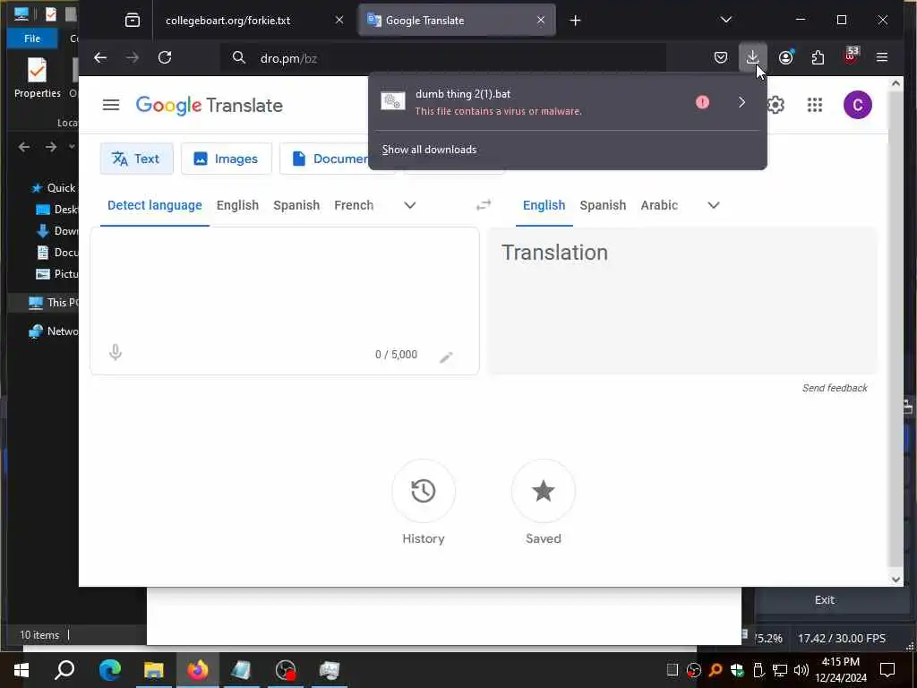
Task: Open Google apps grid
Action: click(815, 106)
